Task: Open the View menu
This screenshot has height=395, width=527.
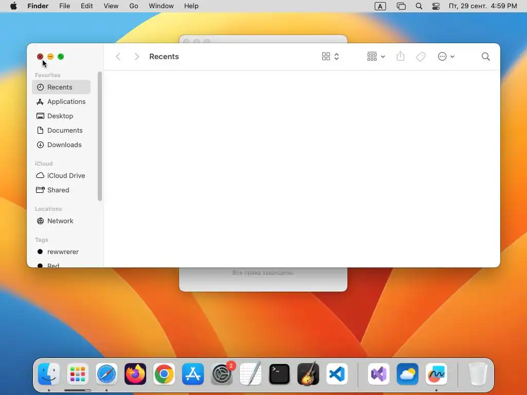Action: tap(111, 6)
